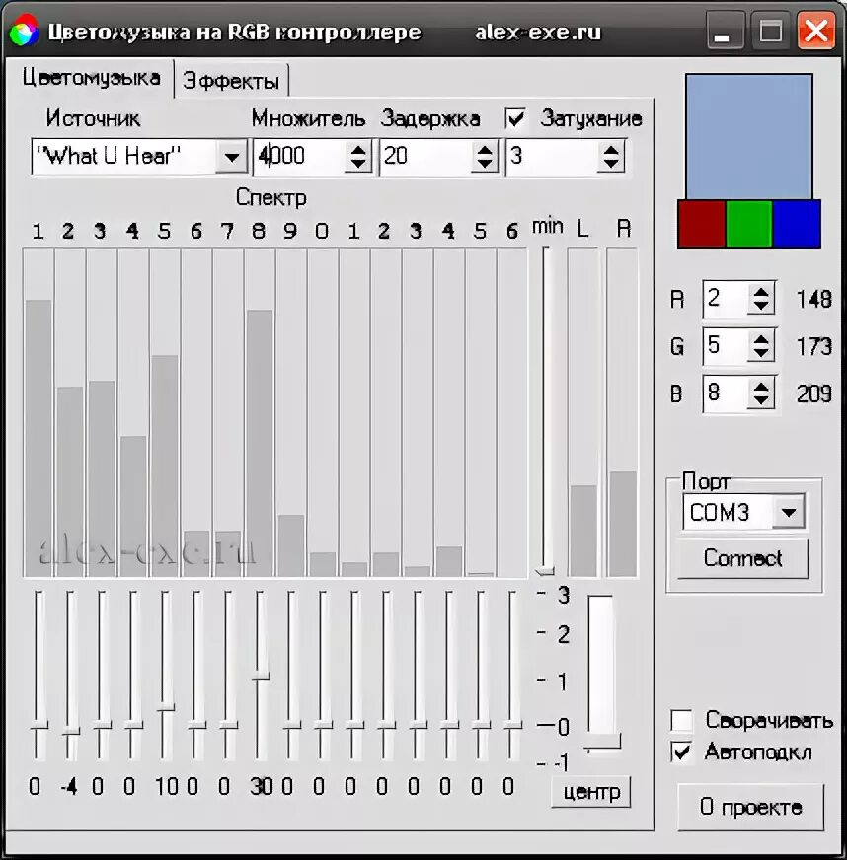This screenshot has height=860, width=847.
Task: Decrease the Затухание value with down arrow
Action: pyautogui.click(x=610, y=165)
